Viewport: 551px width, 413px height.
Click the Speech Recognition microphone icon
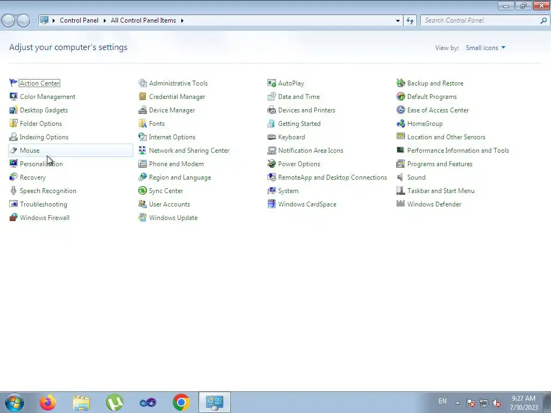13,191
